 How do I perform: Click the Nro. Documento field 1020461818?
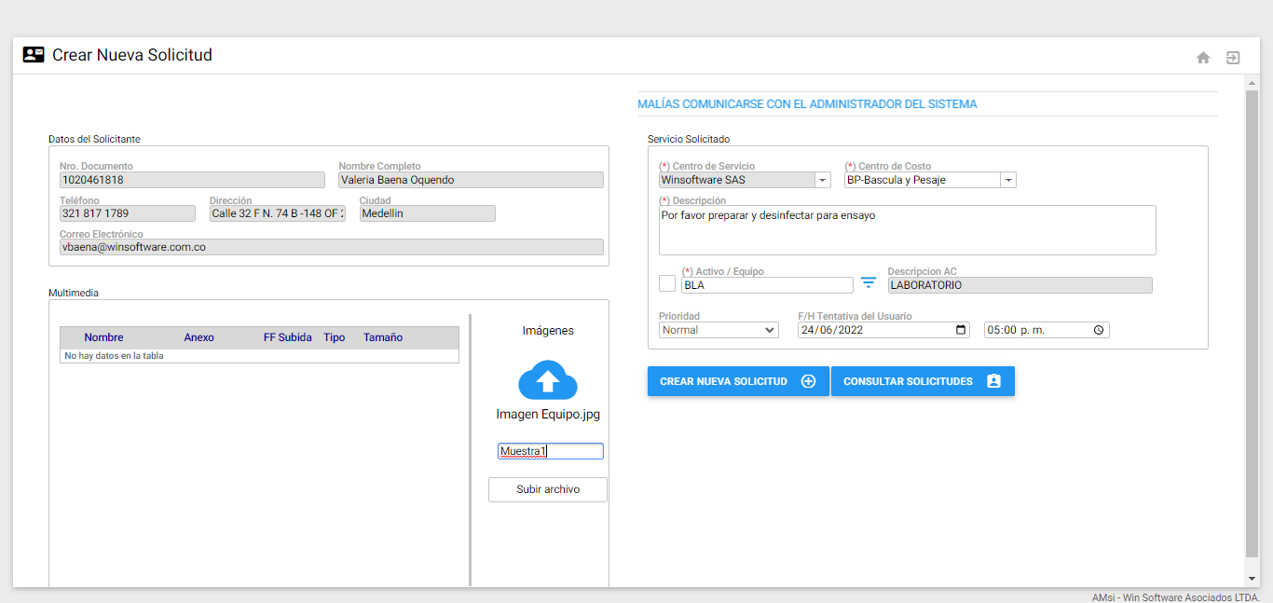(x=192, y=180)
